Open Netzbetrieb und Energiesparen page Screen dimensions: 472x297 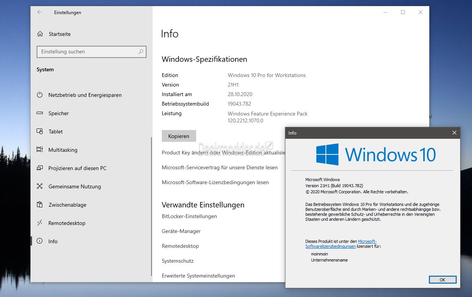click(85, 95)
